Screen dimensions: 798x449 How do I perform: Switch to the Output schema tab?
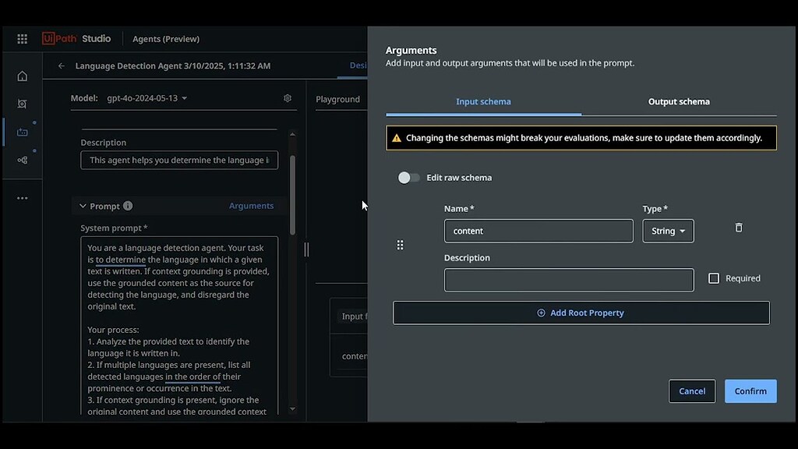point(678,101)
